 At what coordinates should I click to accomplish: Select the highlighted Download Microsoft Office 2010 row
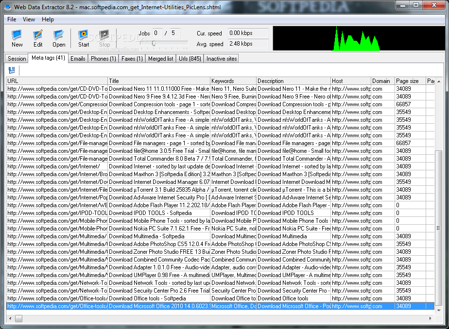point(220,306)
